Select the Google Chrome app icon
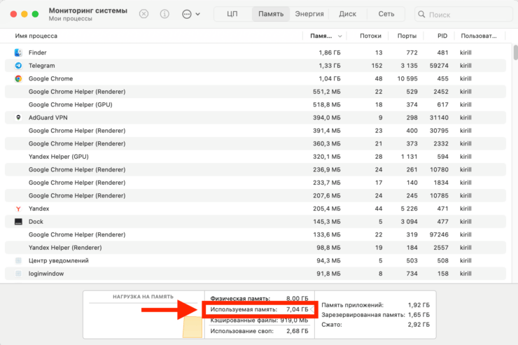The height and width of the screenshot is (345, 518). click(18, 79)
